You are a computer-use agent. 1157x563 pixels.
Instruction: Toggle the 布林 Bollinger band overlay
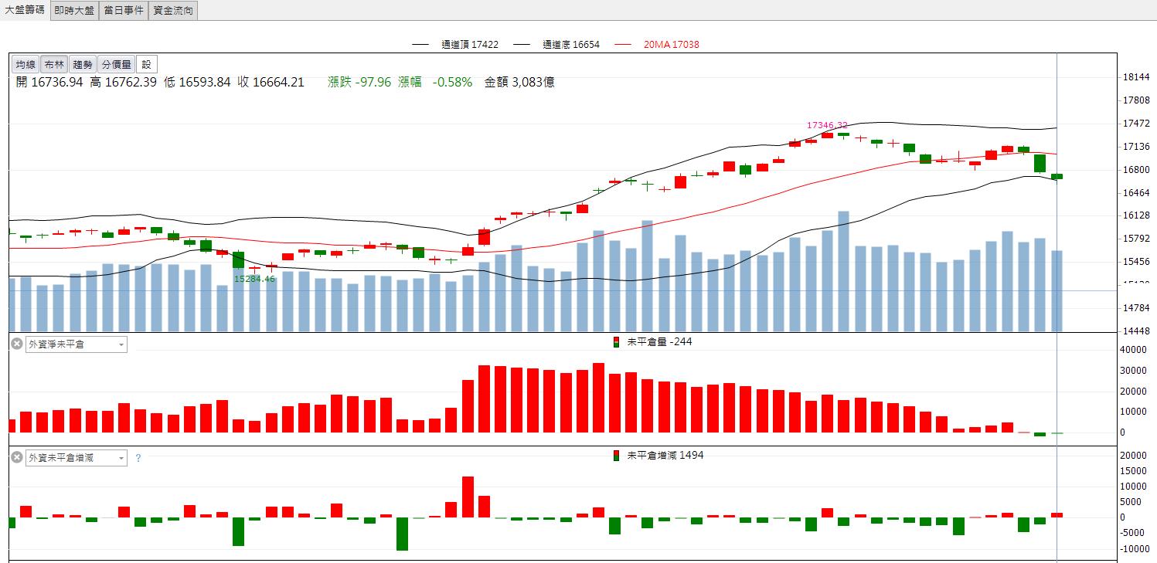coord(54,64)
